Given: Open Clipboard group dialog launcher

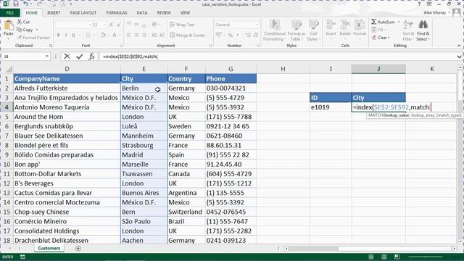Looking at the screenshot, I should pos(51,46).
